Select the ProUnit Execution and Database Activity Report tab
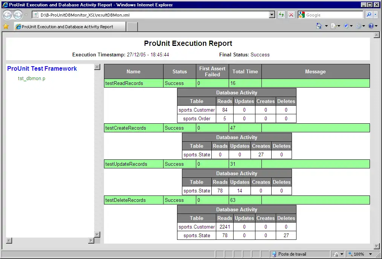The image size is (382, 259). coord(70,27)
